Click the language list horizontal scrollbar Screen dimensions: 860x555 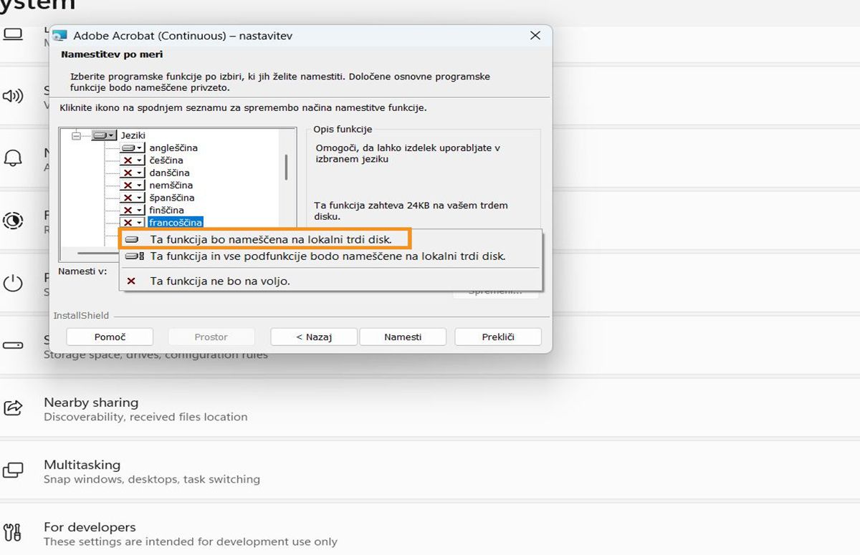click(x=97, y=252)
